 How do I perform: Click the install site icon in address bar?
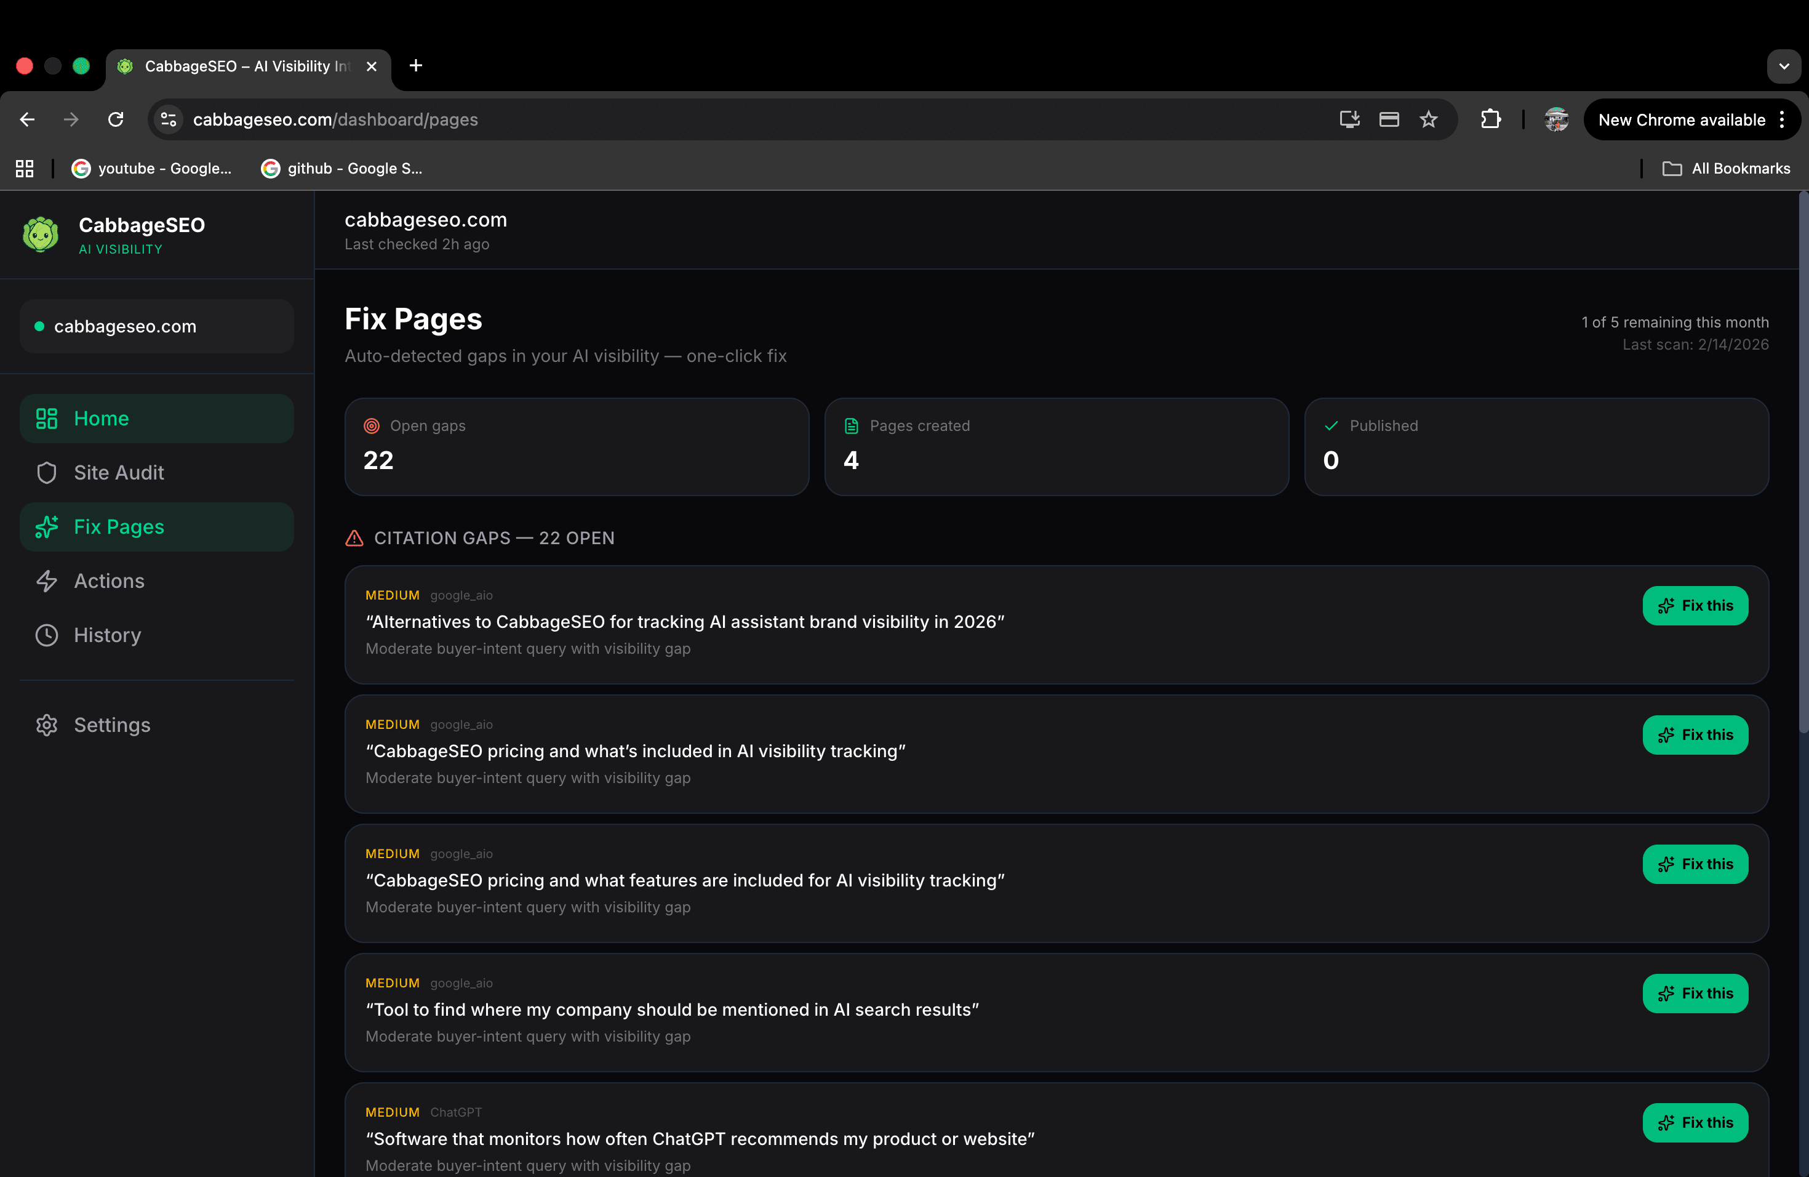(x=1349, y=119)
